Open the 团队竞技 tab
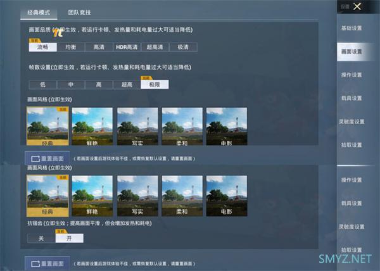The width and height of the screenshot is (380, 271). click(79, 13)
